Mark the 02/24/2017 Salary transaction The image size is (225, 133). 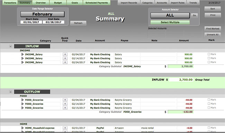click(209, 62)
